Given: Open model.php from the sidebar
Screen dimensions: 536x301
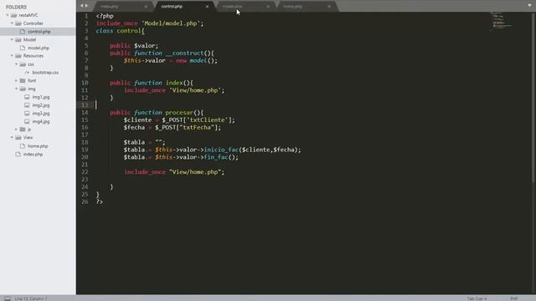Looking at the screenshot, I should click(x=39, y=48).
